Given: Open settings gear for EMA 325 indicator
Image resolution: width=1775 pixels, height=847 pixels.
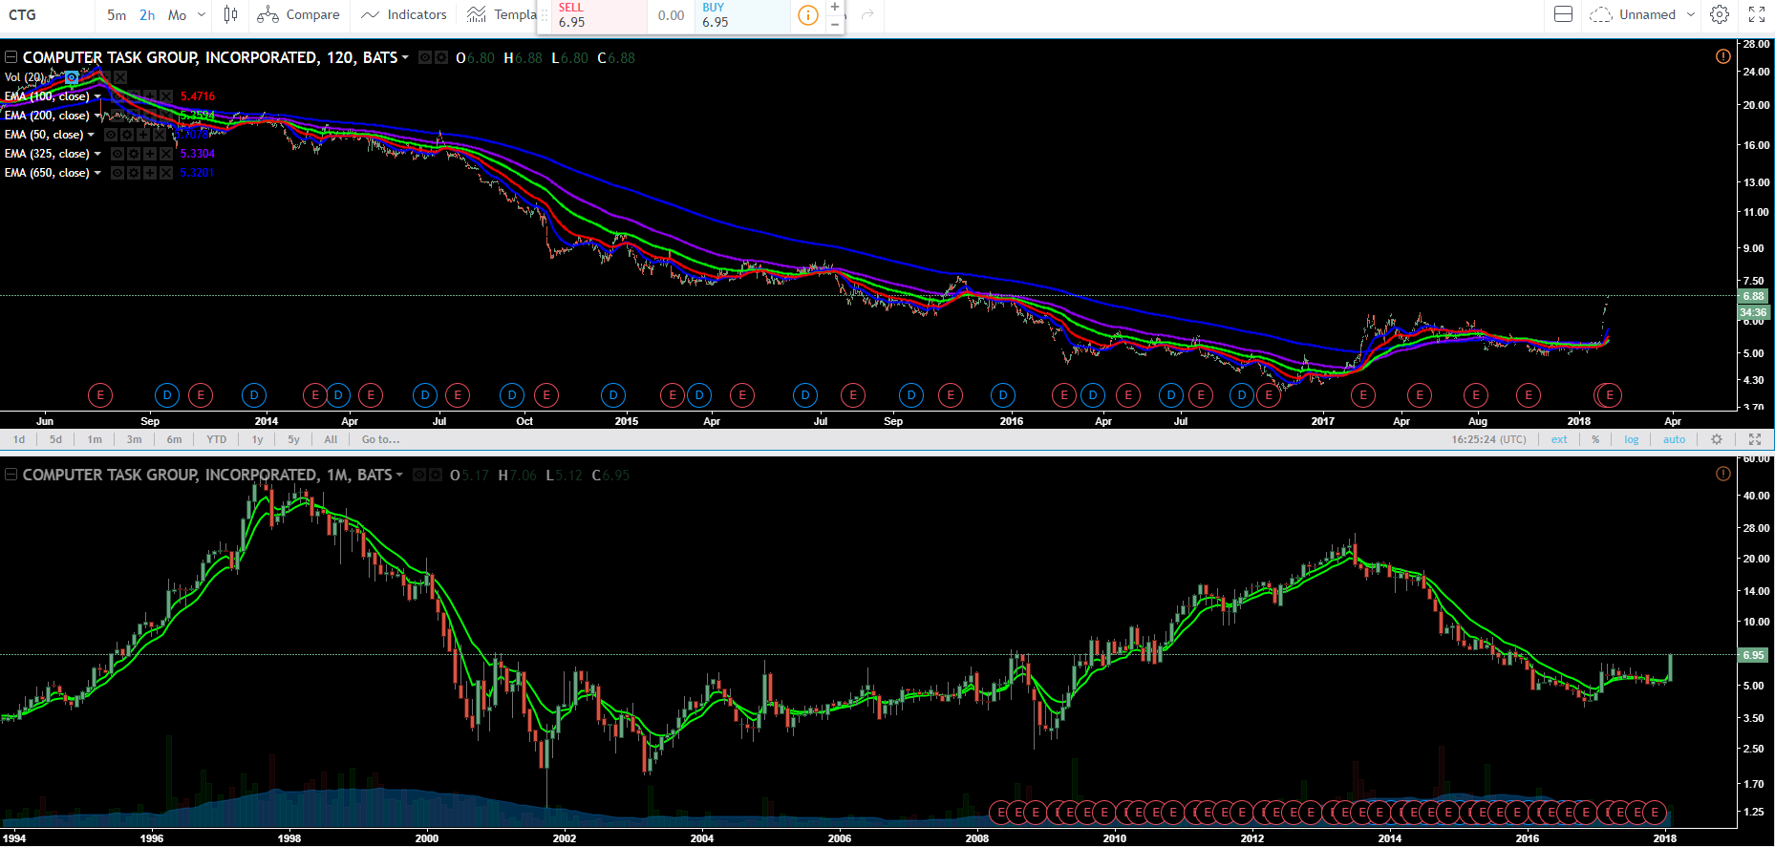Looking at the screenshot, I should pyautogui.click(x=134, y=154).
